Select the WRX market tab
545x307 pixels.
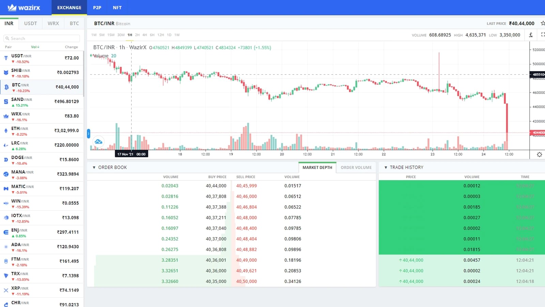coord(53,23)
